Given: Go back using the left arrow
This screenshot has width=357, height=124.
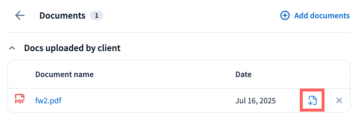Looking at the screenshot, I should point(20,16).
